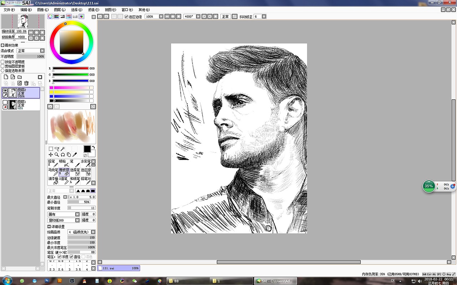Open the zoom 100% dropdown in toolbar
The width and height of the screenshot is (457, 285).
(161, 16)
